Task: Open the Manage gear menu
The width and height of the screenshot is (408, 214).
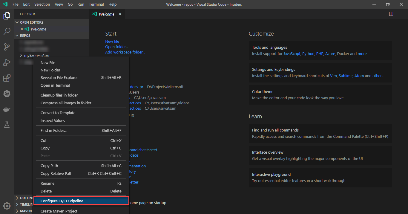Action: click(7, 206)
